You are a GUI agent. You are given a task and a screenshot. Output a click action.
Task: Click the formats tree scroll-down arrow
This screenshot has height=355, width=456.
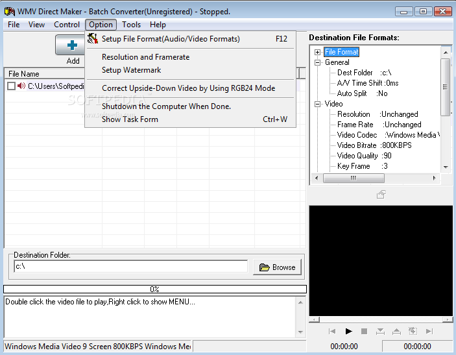tap(446, 167)
